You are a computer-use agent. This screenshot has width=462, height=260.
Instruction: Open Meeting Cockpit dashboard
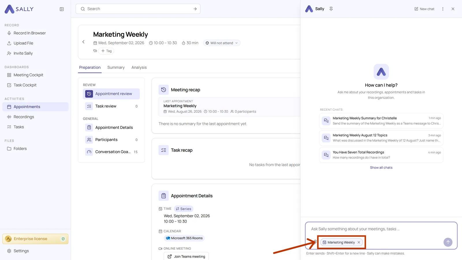click(x=28, y=75)
